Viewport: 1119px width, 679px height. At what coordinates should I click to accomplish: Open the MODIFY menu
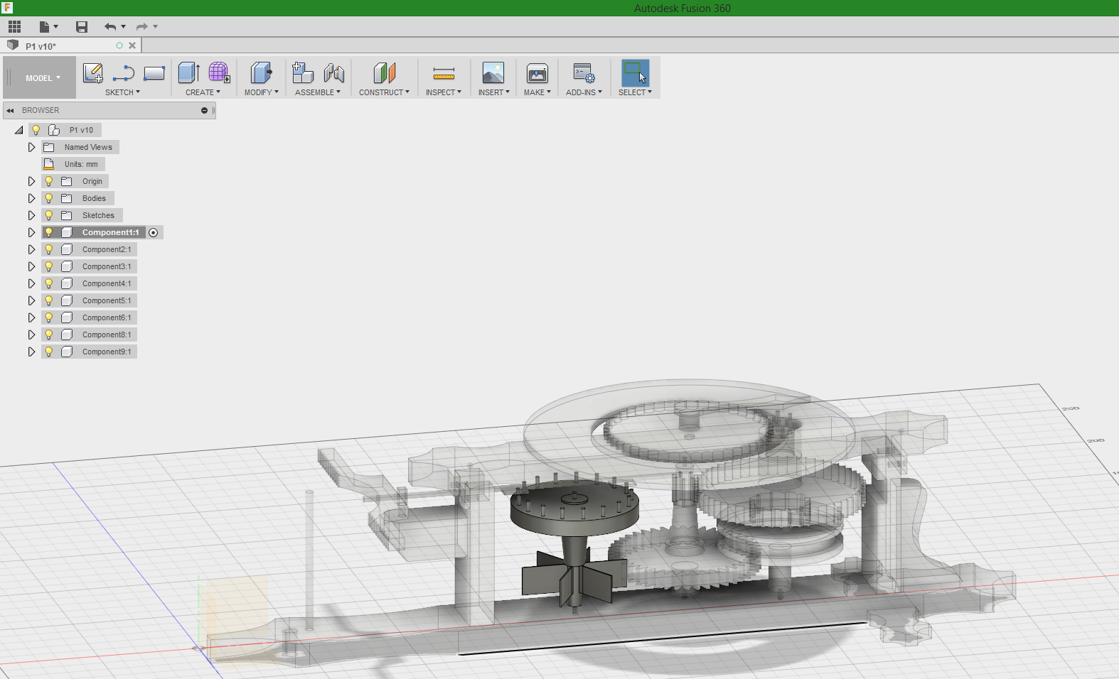coord(262,92)
